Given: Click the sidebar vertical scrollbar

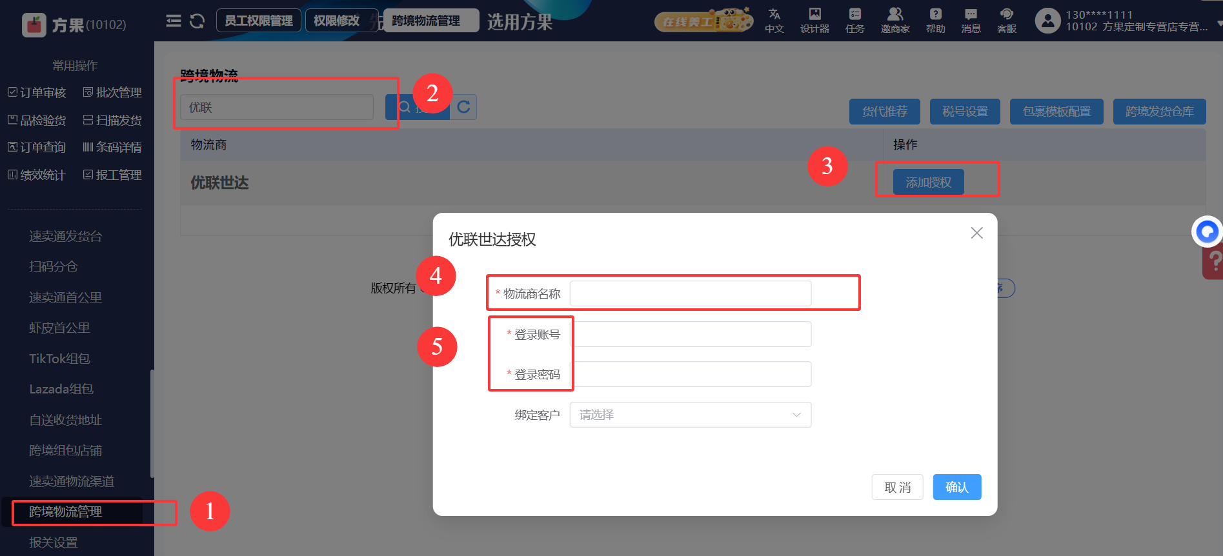Looking at the screenshot, I should (x=152, y=423).
